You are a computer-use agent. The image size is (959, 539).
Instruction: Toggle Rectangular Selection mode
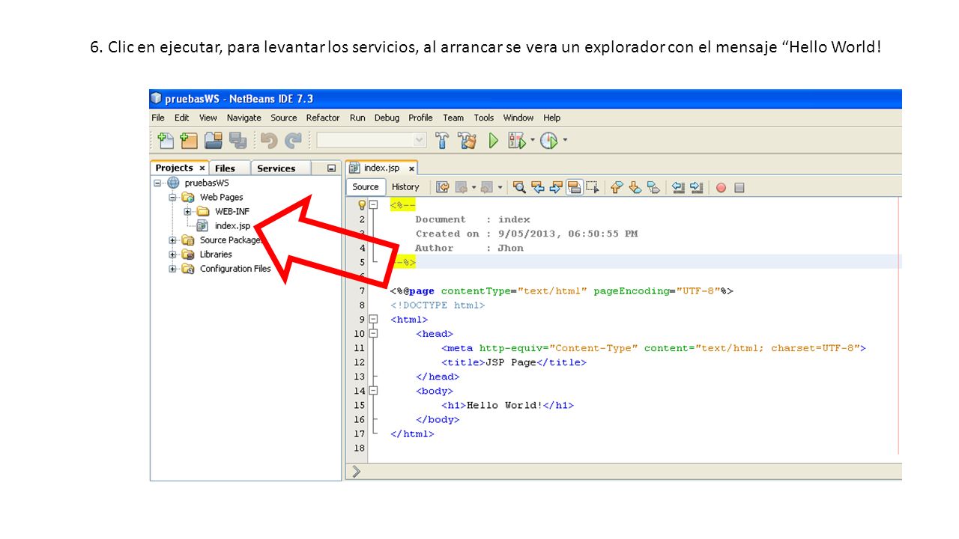click(x=593, y=187)
